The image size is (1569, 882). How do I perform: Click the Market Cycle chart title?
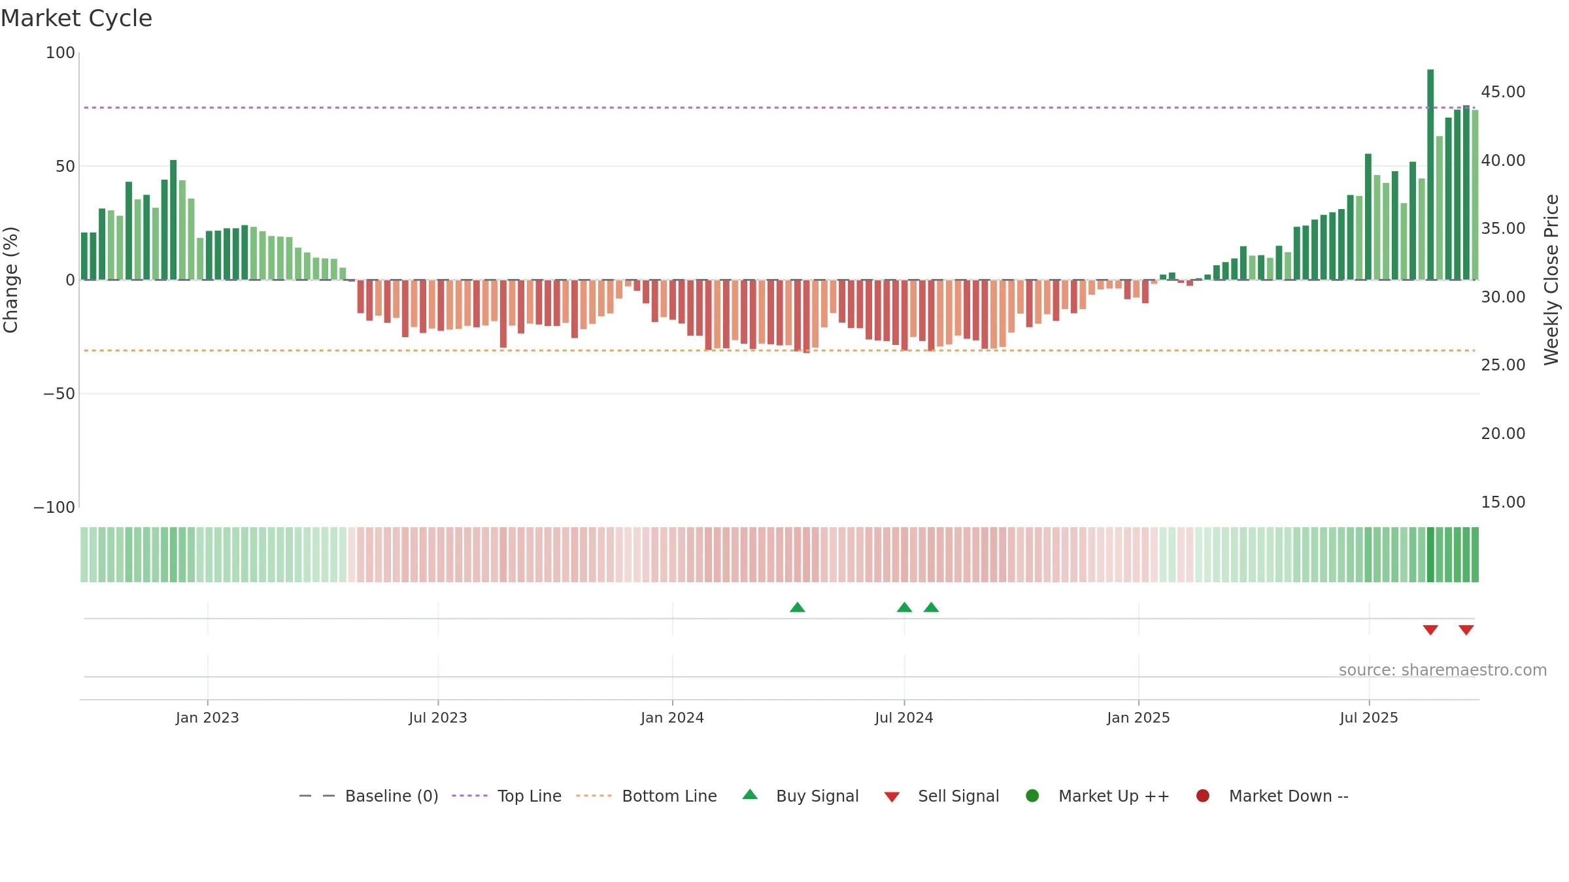pyautogui.click(x=76, y=18)
